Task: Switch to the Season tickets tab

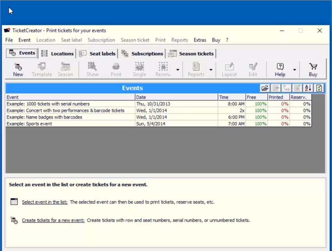Action: click(191, 54)
